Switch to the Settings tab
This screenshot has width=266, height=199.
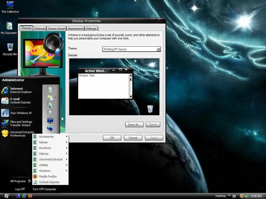(x=91, y=29)
